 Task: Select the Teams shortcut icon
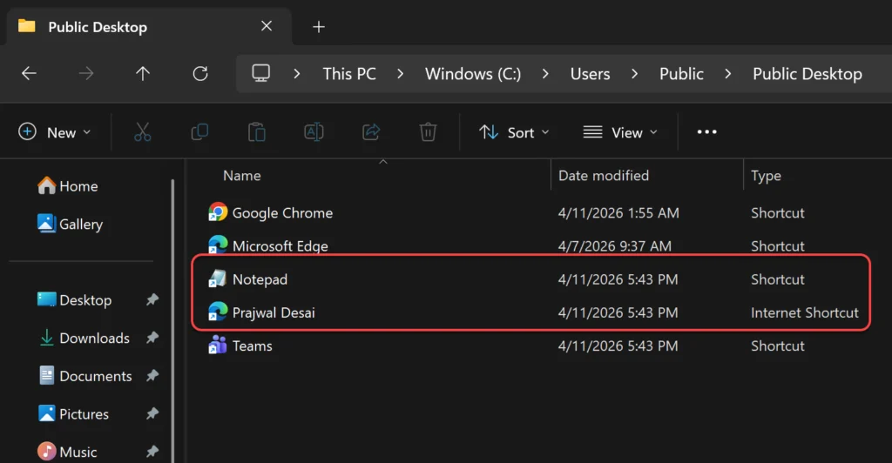point(217,346)
